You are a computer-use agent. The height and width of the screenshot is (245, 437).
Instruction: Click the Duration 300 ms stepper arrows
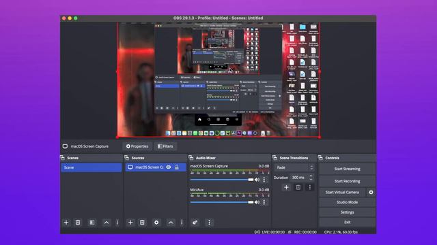tap(311, 178)
